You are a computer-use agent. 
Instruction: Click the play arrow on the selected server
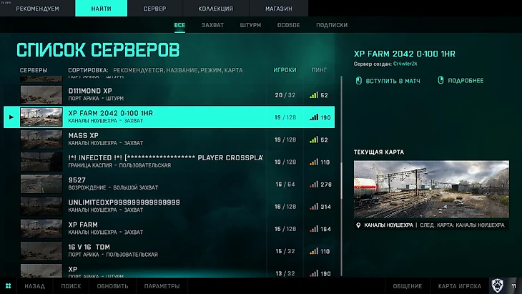pyautogui.click(x=11, y=117)
